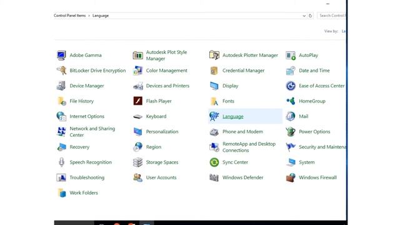Viewport: 400px width, 225px height.
Task: Open the Troubleshooting icon
Action: 61,177
